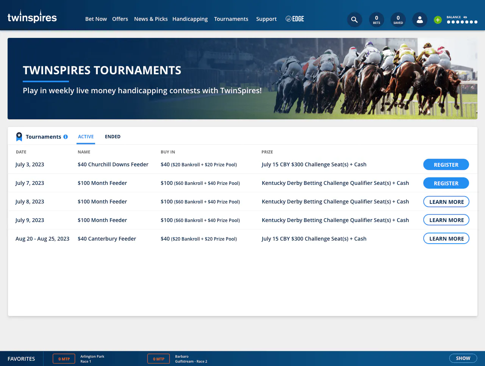The width and height of the screenshot is (485, 366).
Task: Select the July 3, 2023 date
Action: (30, 164)
